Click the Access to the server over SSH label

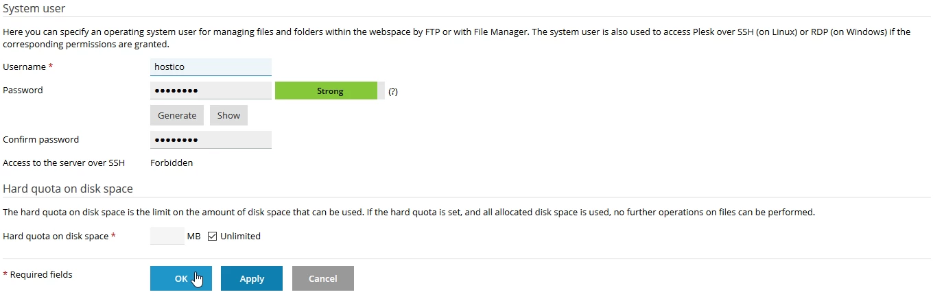(x=64, y=163)
